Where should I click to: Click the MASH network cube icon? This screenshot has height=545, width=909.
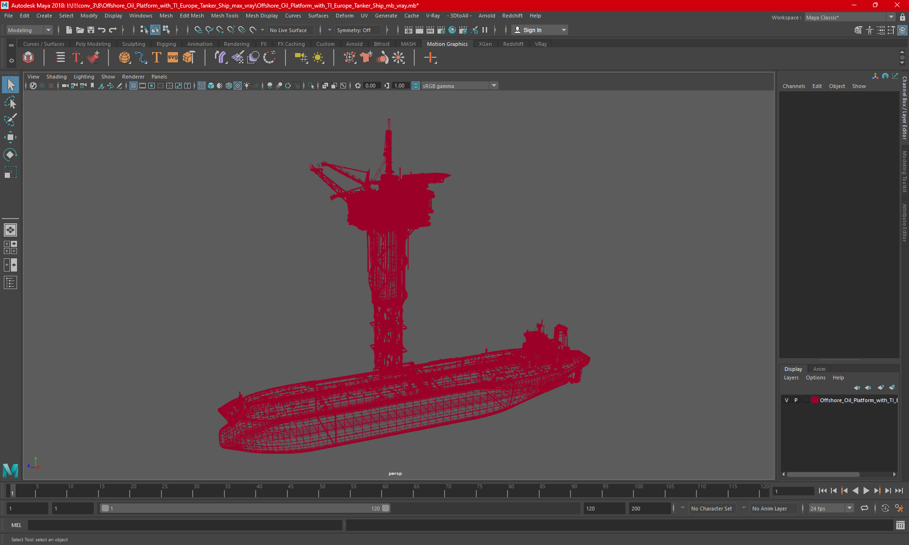click(28, 58)
